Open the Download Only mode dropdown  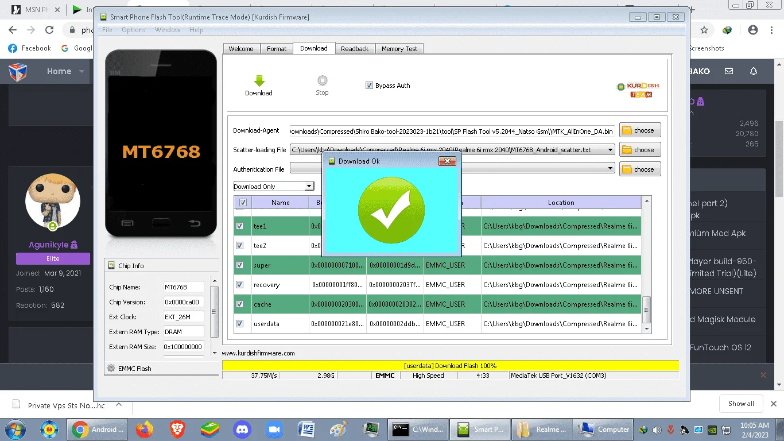(x=309, y=186)
